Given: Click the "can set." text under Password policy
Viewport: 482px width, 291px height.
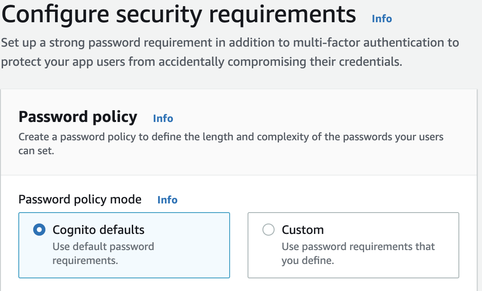Looking at the screenshot, I should pyautogui.click(x=36, y=152).
